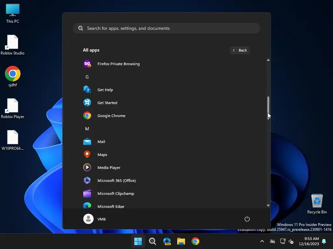Open File Explorer from taskbar
Image resolution: width=333 pixels, height=249 pixels.
(181, 241)
